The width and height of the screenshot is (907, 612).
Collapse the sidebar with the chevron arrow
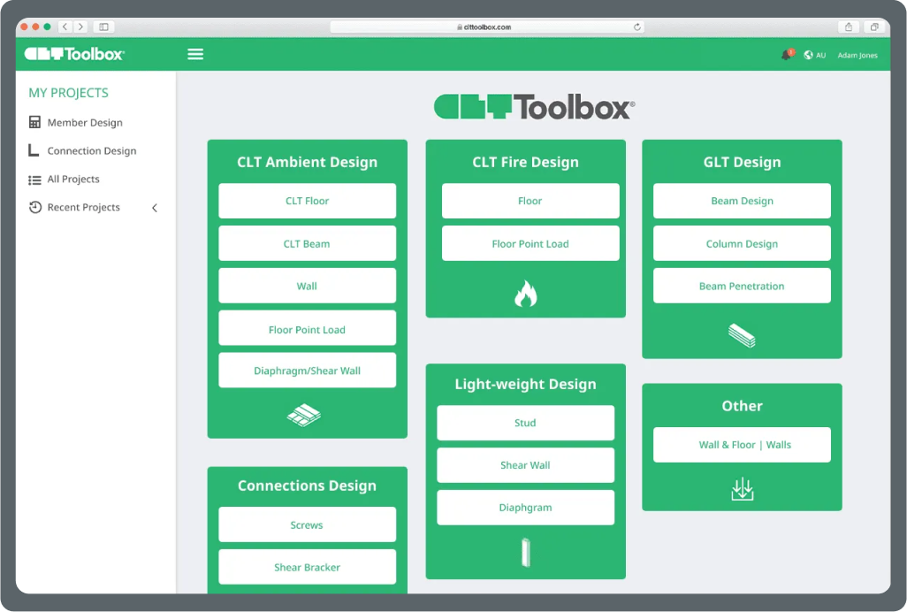pos(155,208)
